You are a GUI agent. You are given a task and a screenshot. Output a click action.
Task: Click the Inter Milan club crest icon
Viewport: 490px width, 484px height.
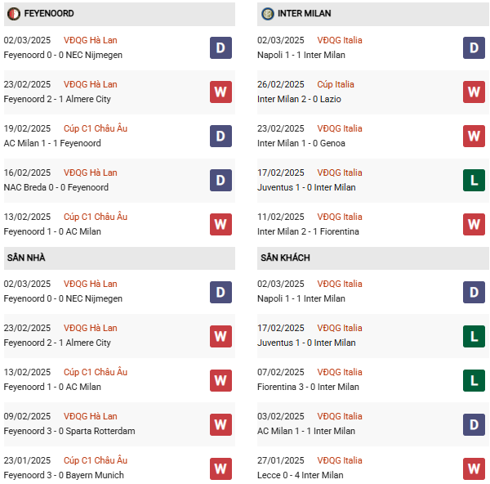pos(268,14)
